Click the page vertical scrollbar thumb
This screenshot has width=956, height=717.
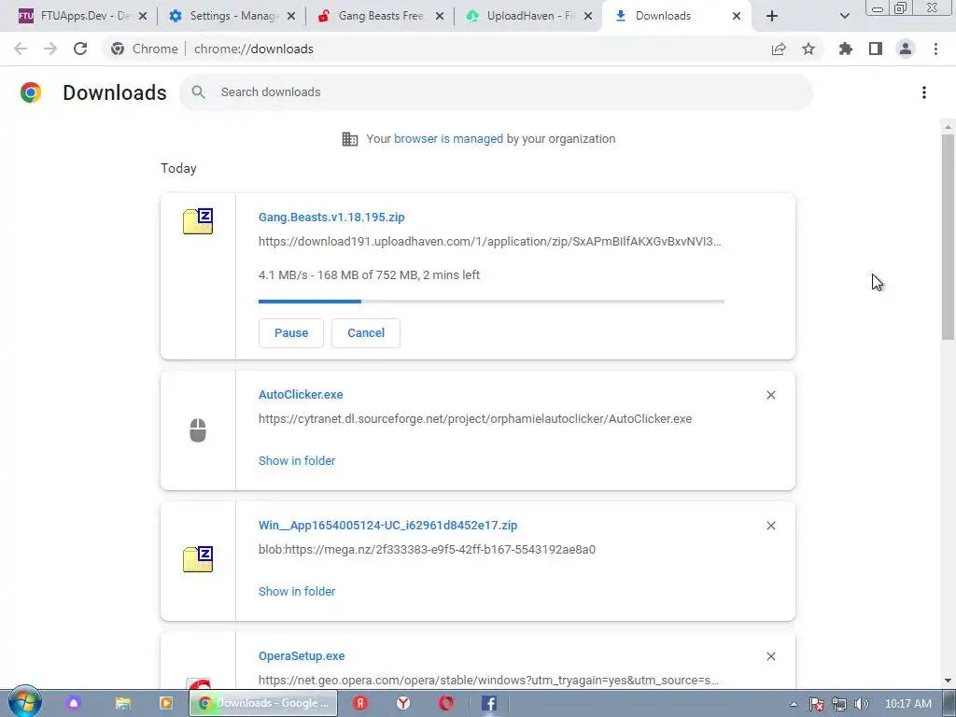point(948,236)
